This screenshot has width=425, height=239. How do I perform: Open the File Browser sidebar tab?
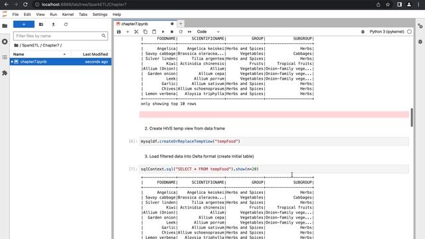point(5,26)
